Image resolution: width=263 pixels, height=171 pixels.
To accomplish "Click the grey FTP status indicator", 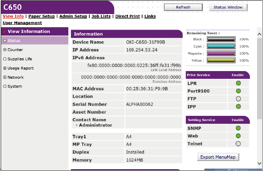I will click(x=238, y=99).
